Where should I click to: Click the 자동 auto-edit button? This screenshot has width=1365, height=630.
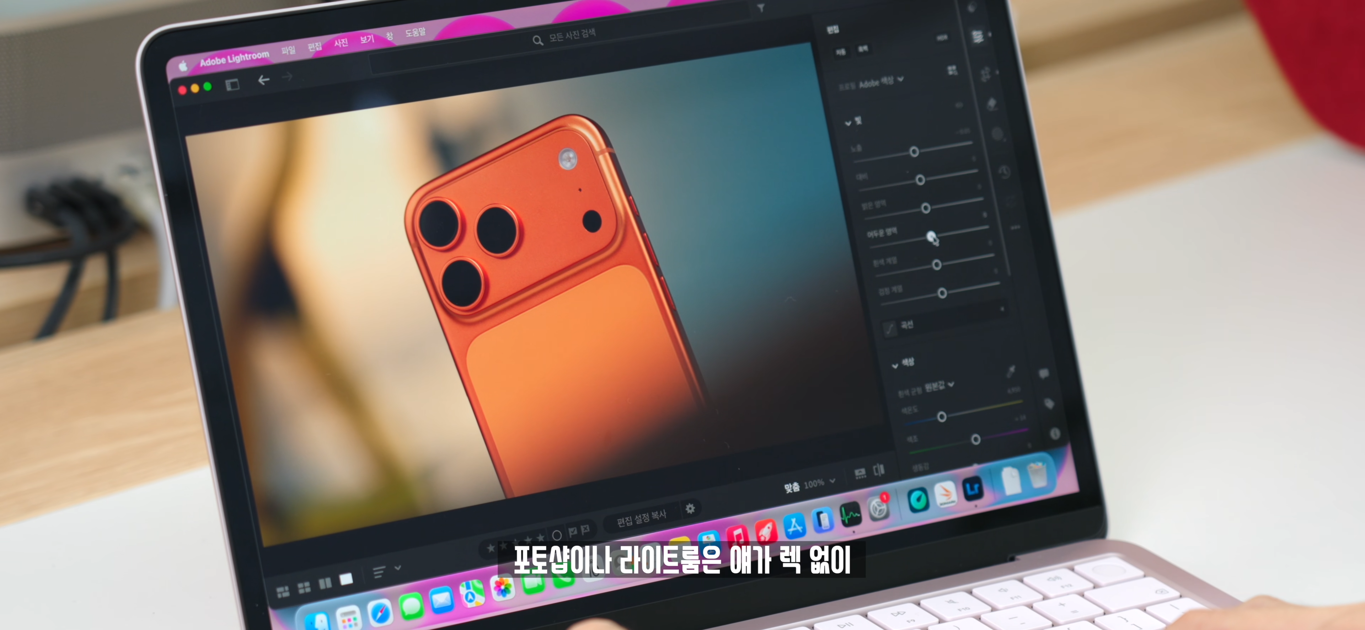point(840,52)
